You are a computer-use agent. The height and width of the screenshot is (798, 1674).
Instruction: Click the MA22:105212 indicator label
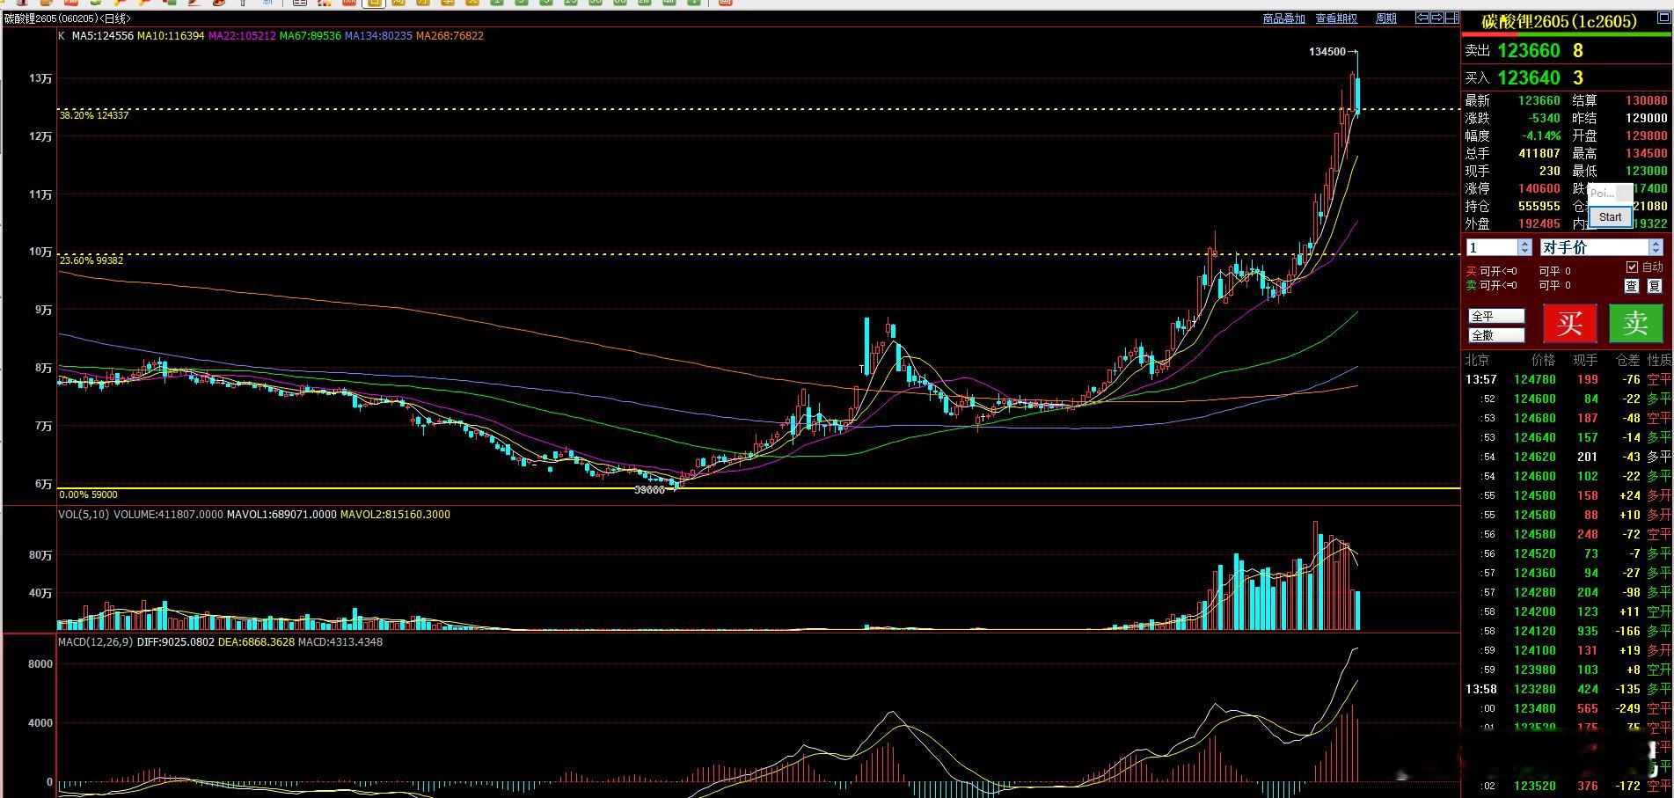pyautogui.click(x=242, y=36)
